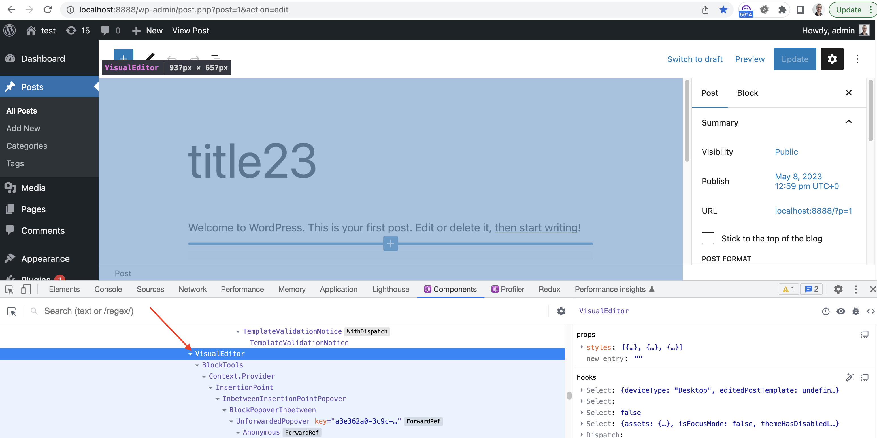
Task: Change visibility via Public link
Action: click(x=786, y=152)
